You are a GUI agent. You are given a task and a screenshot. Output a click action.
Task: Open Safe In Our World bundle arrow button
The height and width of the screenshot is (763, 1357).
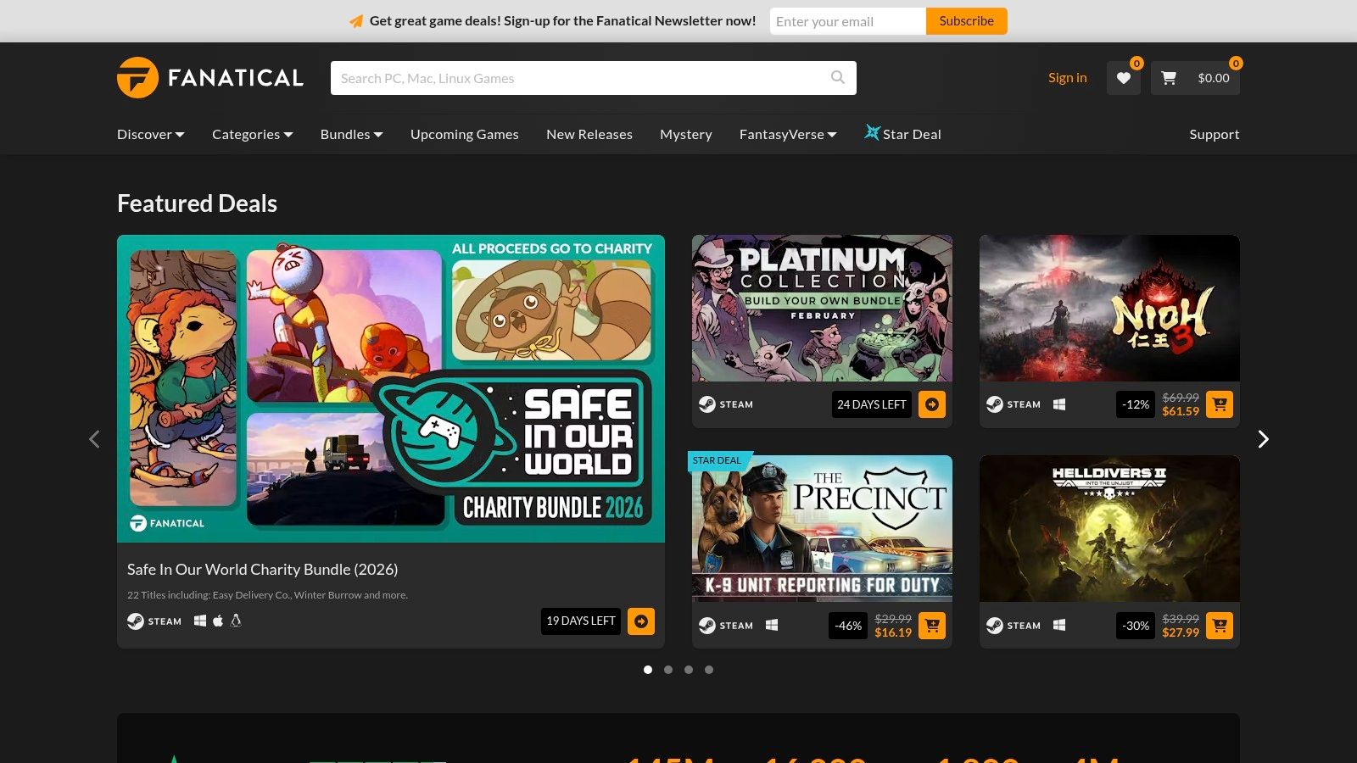click(x=641, y=621)
